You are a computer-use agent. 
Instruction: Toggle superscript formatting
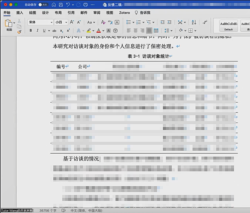[x=68, y=30]
